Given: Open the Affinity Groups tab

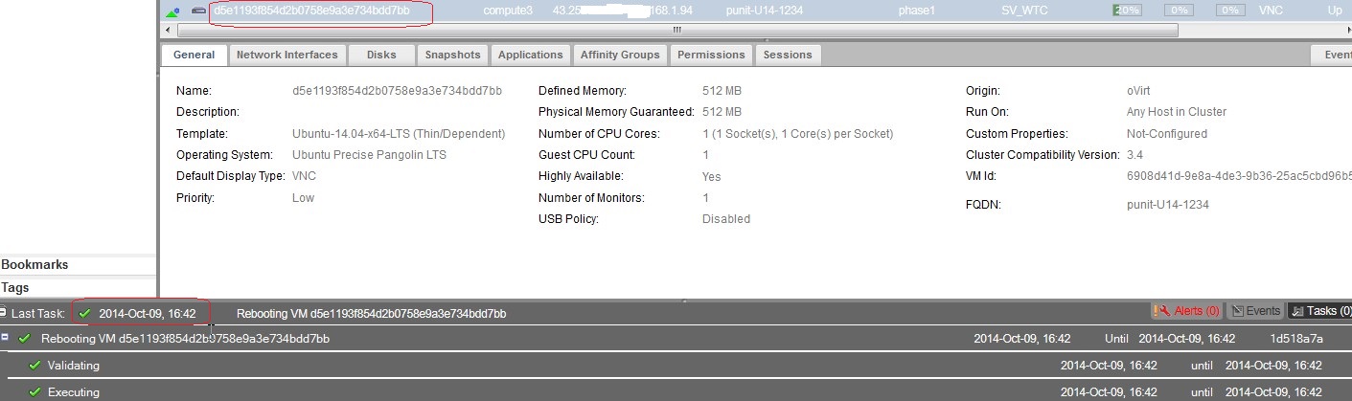Looking at the screenshot, I should pos(620,55).
